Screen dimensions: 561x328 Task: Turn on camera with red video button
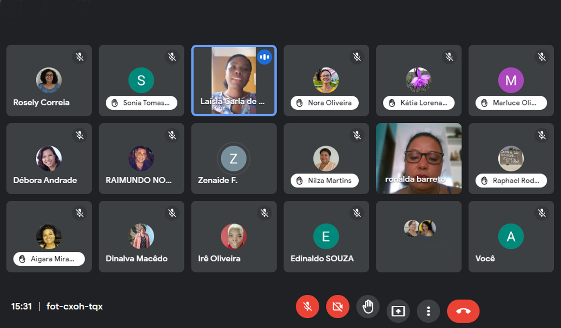[337, 307]
